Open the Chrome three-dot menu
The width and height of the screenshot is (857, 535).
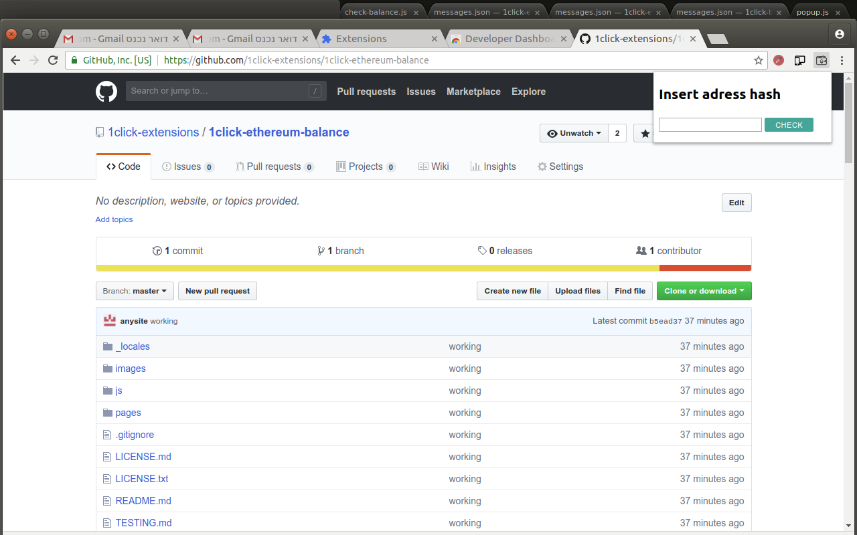pos(842,60)
